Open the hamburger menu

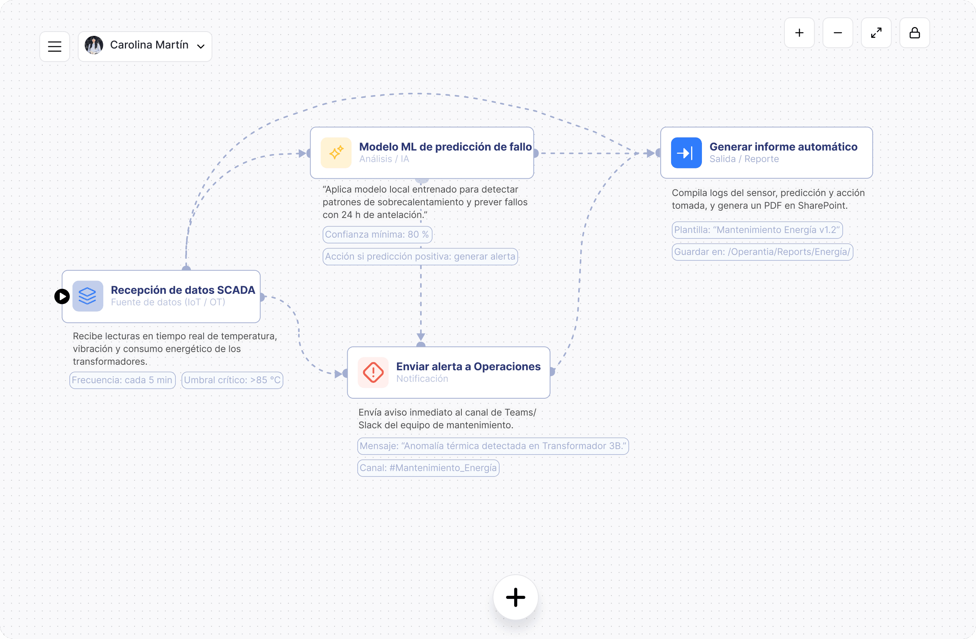pos(54,46)
